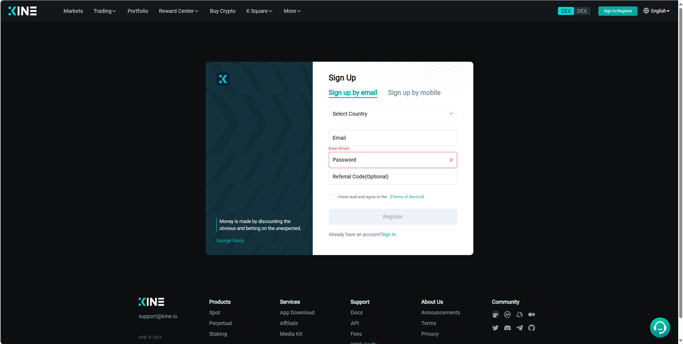The height and width of the screenshot is (344, 683).
Task: Open the Telegram community icon
Action: tap(519, 328)
